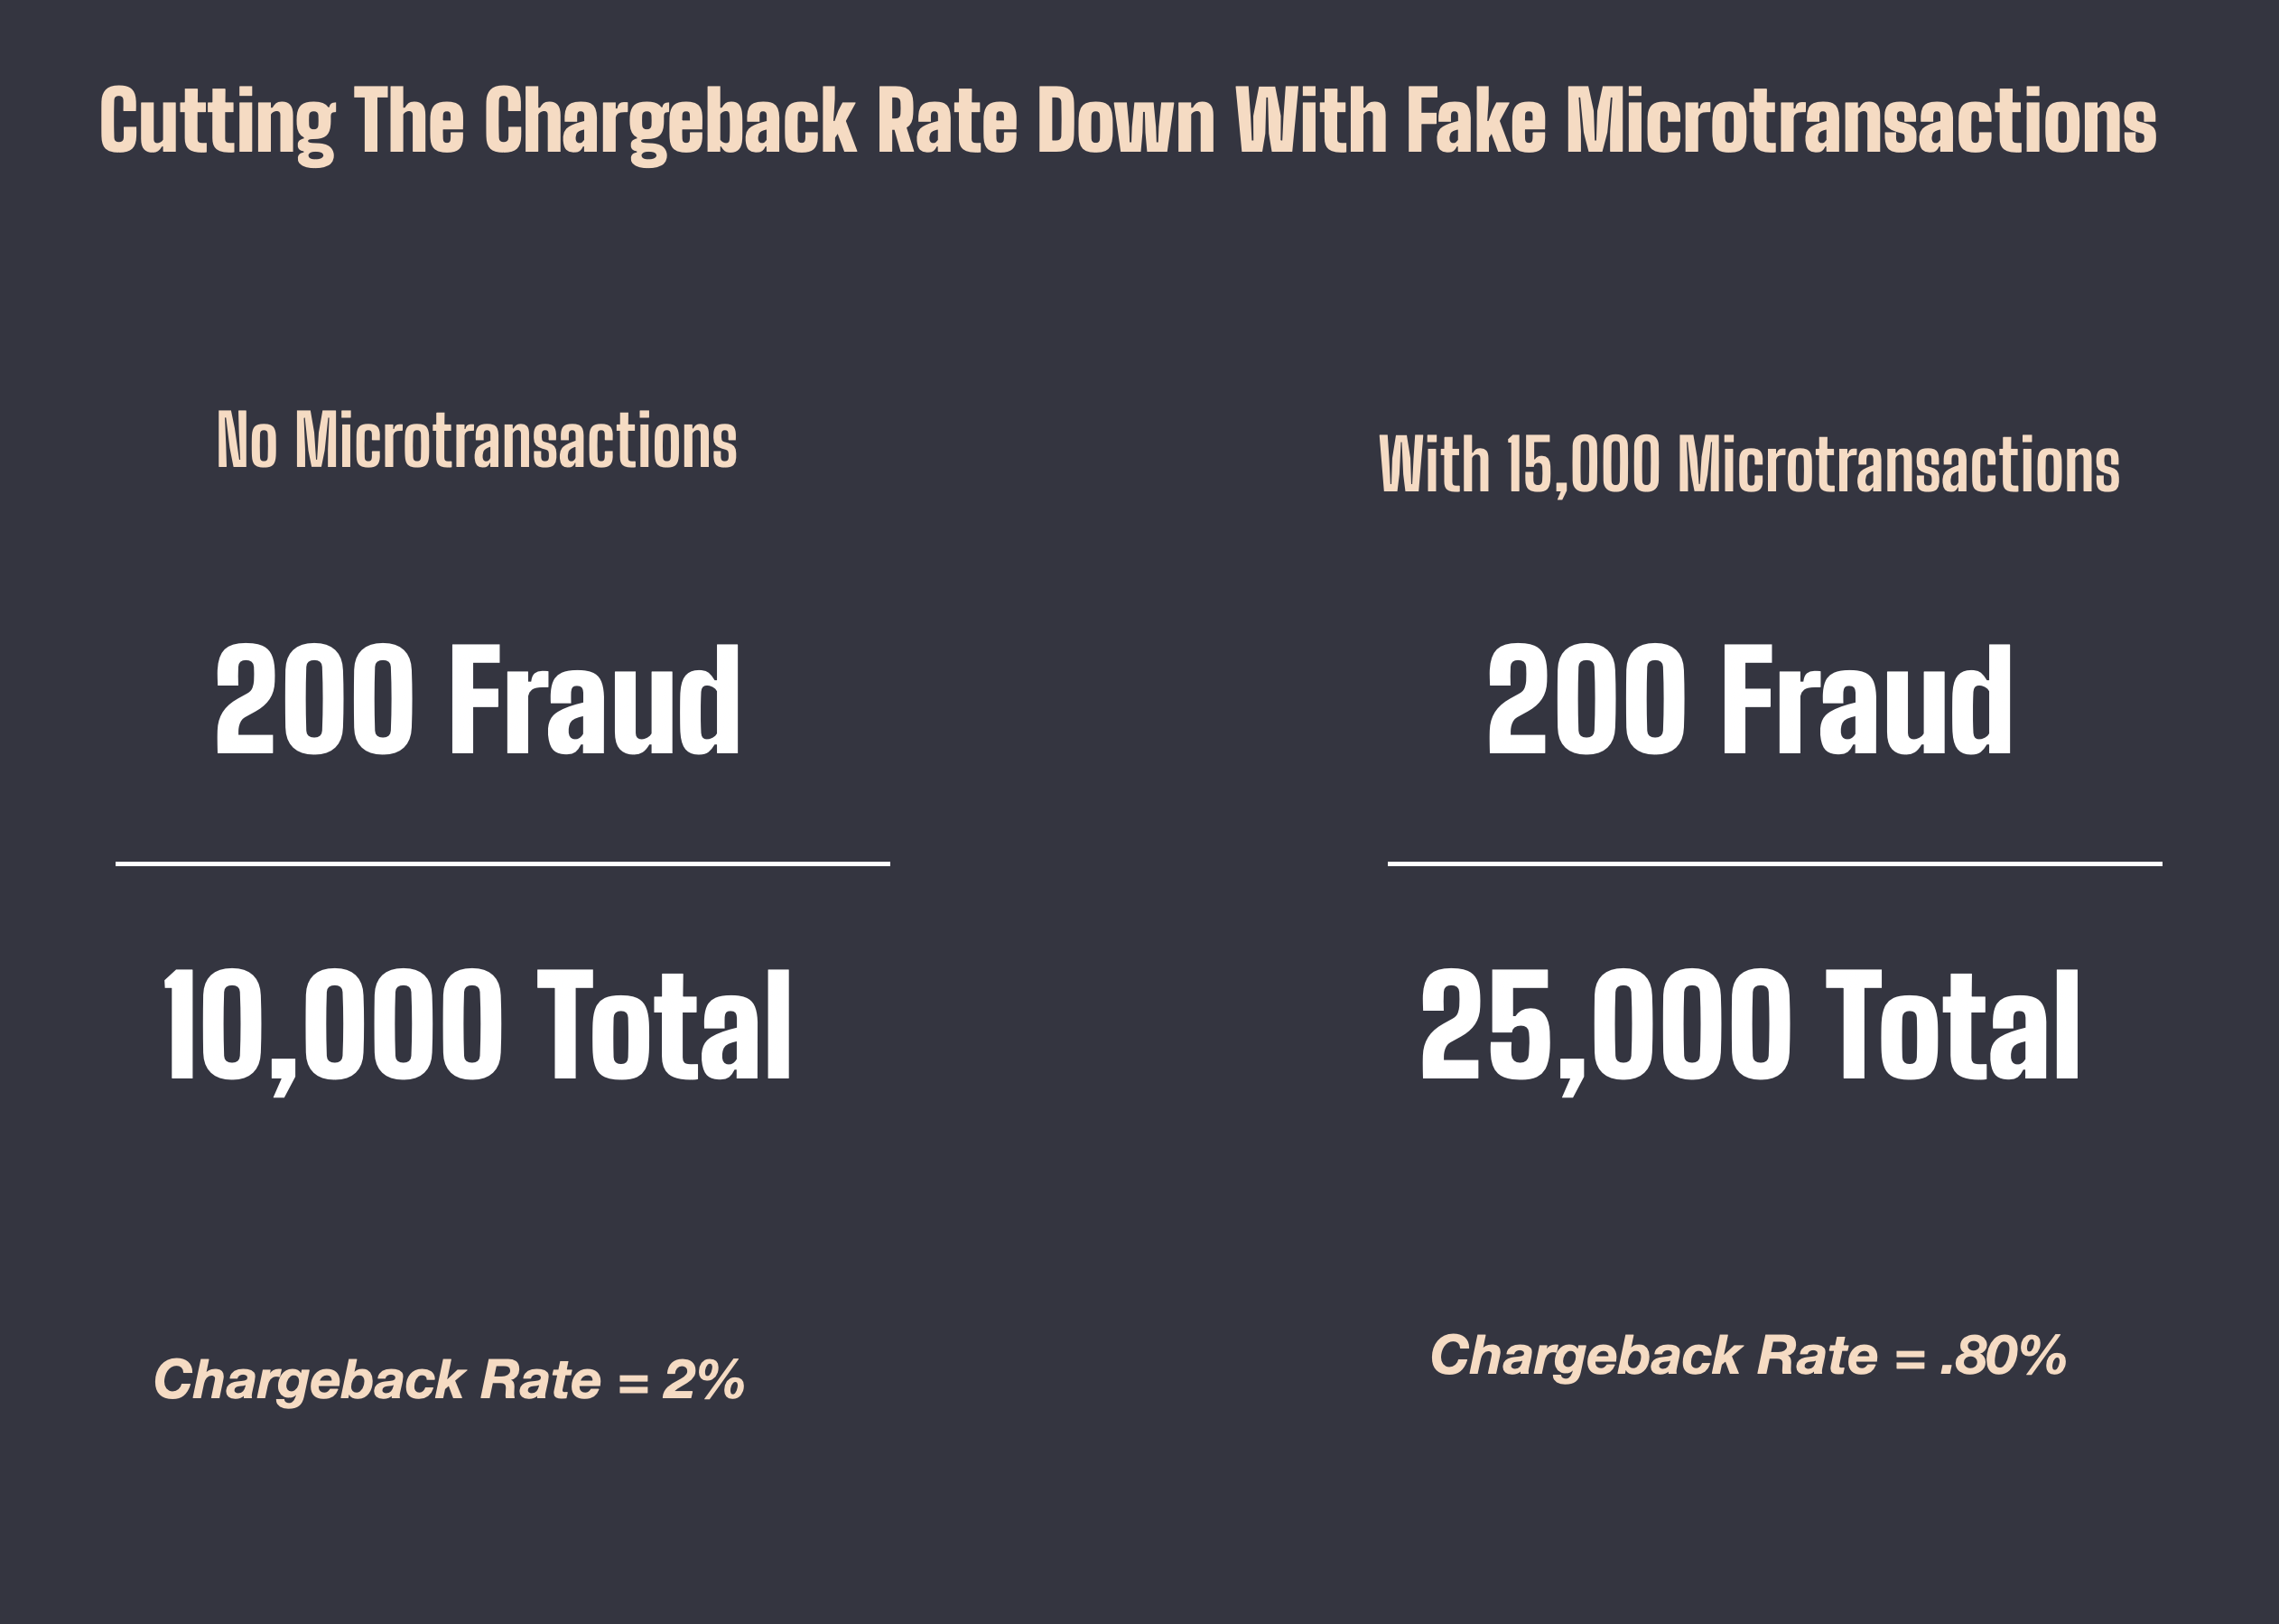The image size is (2279, 1624).
Task: Click "Microtransactions" at the end of the title
Action: click(1861, 120)
